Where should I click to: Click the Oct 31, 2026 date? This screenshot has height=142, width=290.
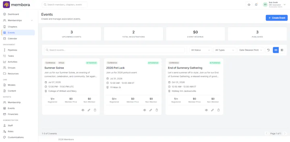pyautogui.click(x=178, y=82)
